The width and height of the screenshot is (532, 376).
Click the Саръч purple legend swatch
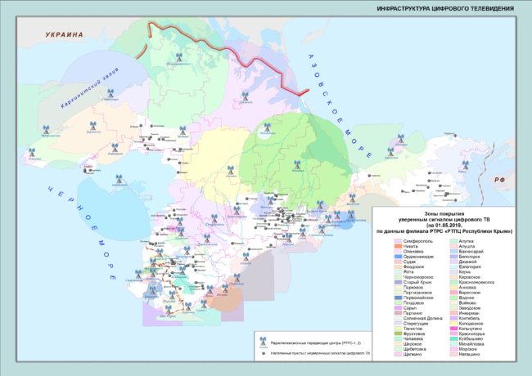398,308
